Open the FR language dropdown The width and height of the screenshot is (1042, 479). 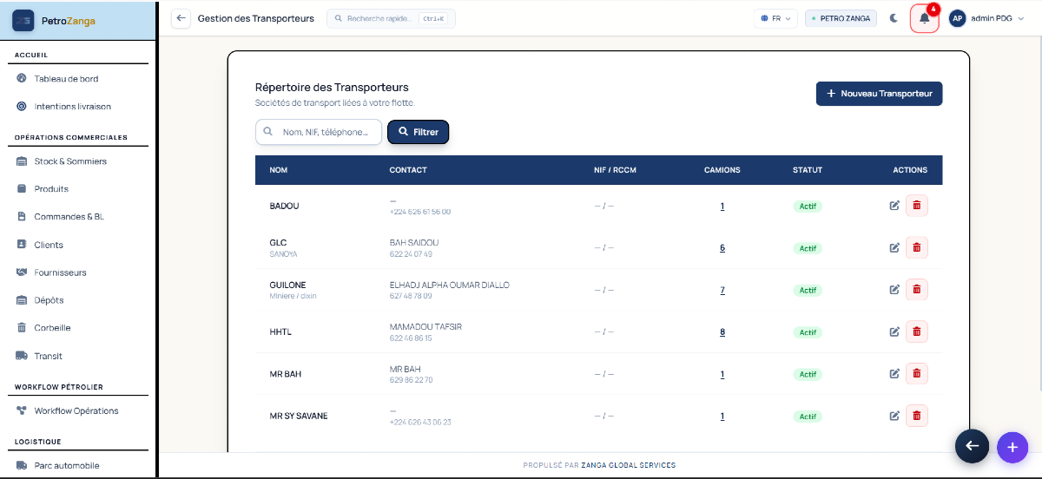pos(775,18)
